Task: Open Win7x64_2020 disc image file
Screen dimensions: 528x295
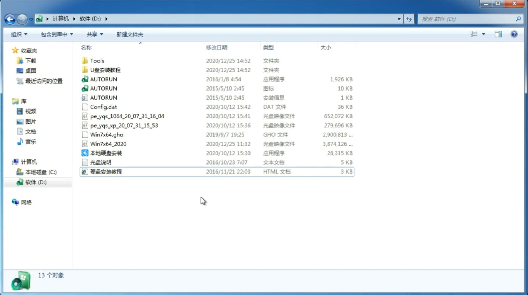Action: coord(108,144)
